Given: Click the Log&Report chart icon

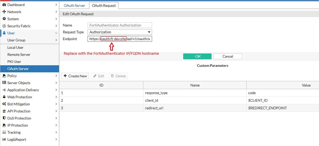Looking at the screenshot, I should [4, 139].
